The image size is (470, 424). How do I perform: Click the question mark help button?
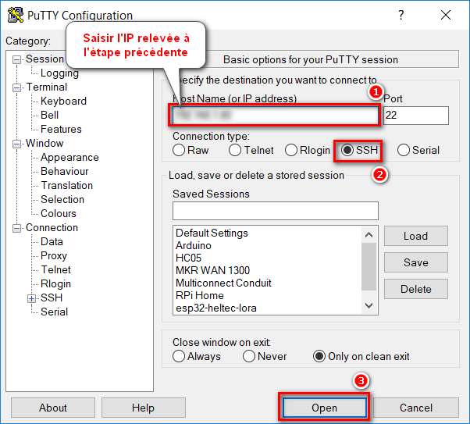click(x=401, y=15)
